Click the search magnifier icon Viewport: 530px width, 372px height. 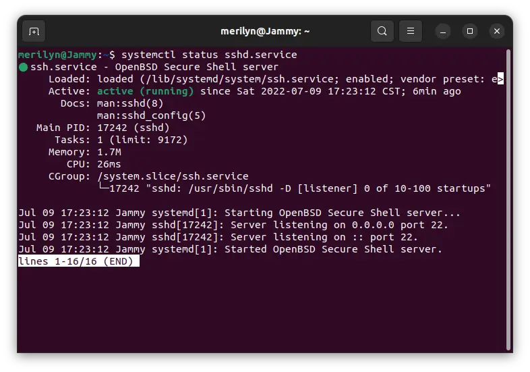[382, 31]
